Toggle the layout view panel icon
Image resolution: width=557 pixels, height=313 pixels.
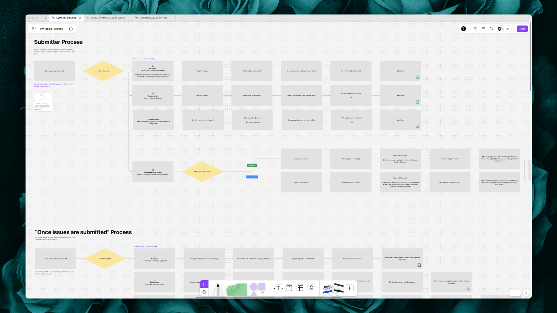483,29
